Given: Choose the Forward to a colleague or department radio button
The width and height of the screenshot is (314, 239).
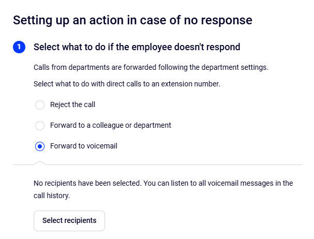Looking at the screenshot, I should (40, 126).
